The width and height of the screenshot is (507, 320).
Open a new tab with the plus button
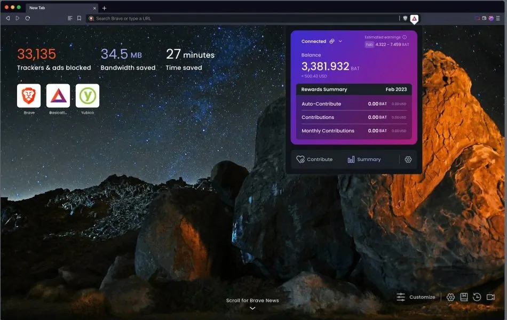104,8
